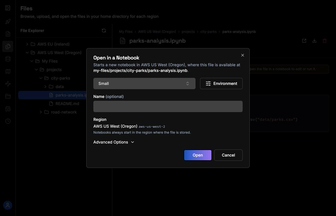Screen dimensions: 336x216
Task: Open the Small machine size dropdown
Action: point(144,84)
